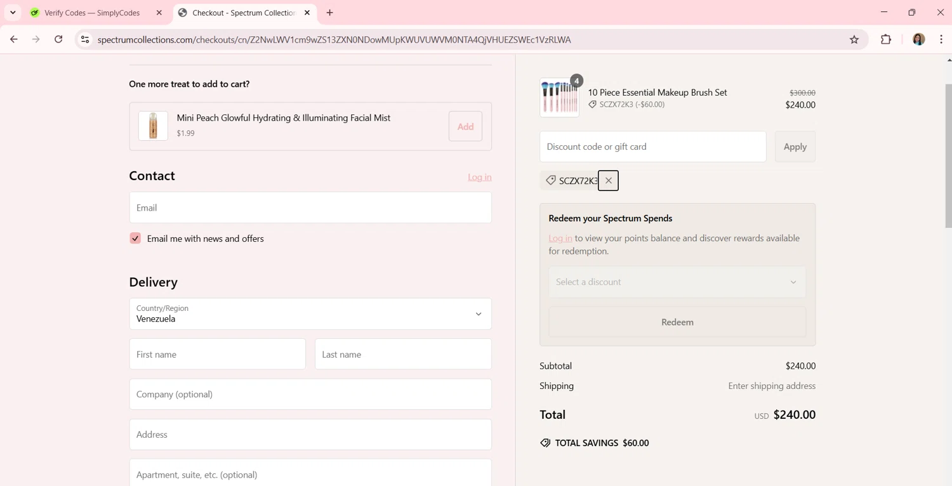952x486 pixels.
Task: Go forward to next page
Action: pos(36,39)
